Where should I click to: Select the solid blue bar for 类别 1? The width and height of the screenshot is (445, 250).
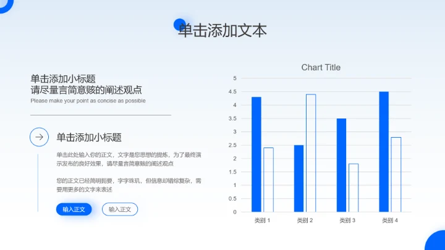[256, 154]
